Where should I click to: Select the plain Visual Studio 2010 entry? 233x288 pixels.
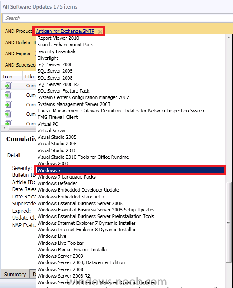[57, 150]
